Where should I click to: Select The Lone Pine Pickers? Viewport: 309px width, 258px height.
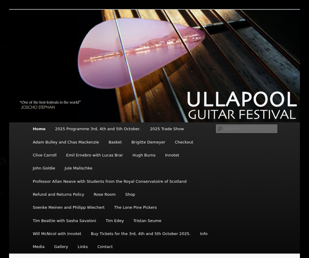click(x=135, y=208)
